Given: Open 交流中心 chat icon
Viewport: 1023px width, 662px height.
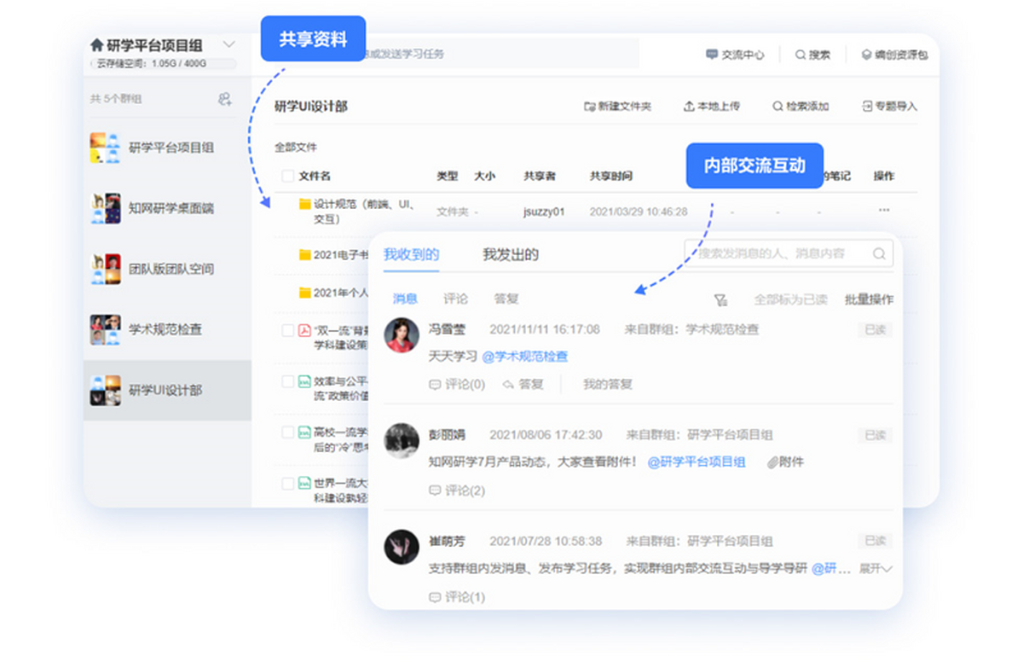Looking at the screenshot, I should pyautogui.click(x=712, y=55).
